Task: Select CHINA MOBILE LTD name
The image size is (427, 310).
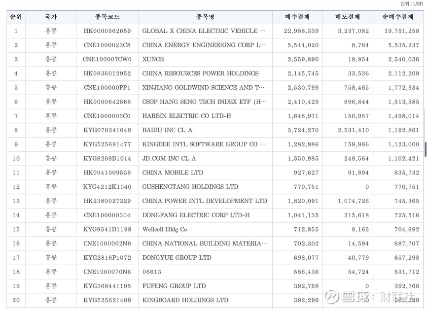Action: [x=173, y=172]
